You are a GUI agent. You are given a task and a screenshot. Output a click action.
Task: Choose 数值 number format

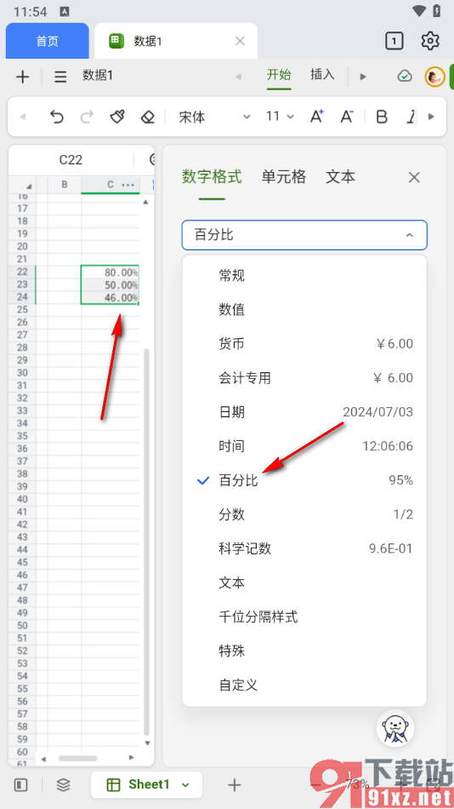[304, 310]
